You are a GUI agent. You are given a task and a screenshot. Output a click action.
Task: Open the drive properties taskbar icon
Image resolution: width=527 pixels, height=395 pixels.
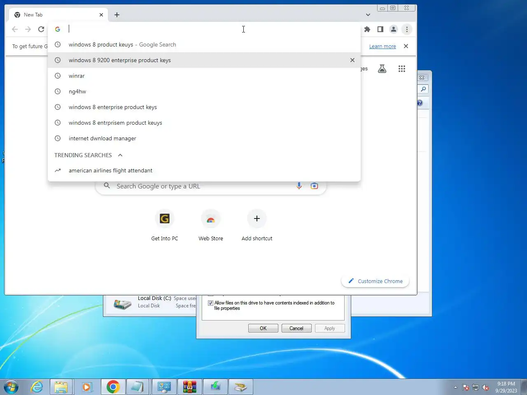pos(241,387)
